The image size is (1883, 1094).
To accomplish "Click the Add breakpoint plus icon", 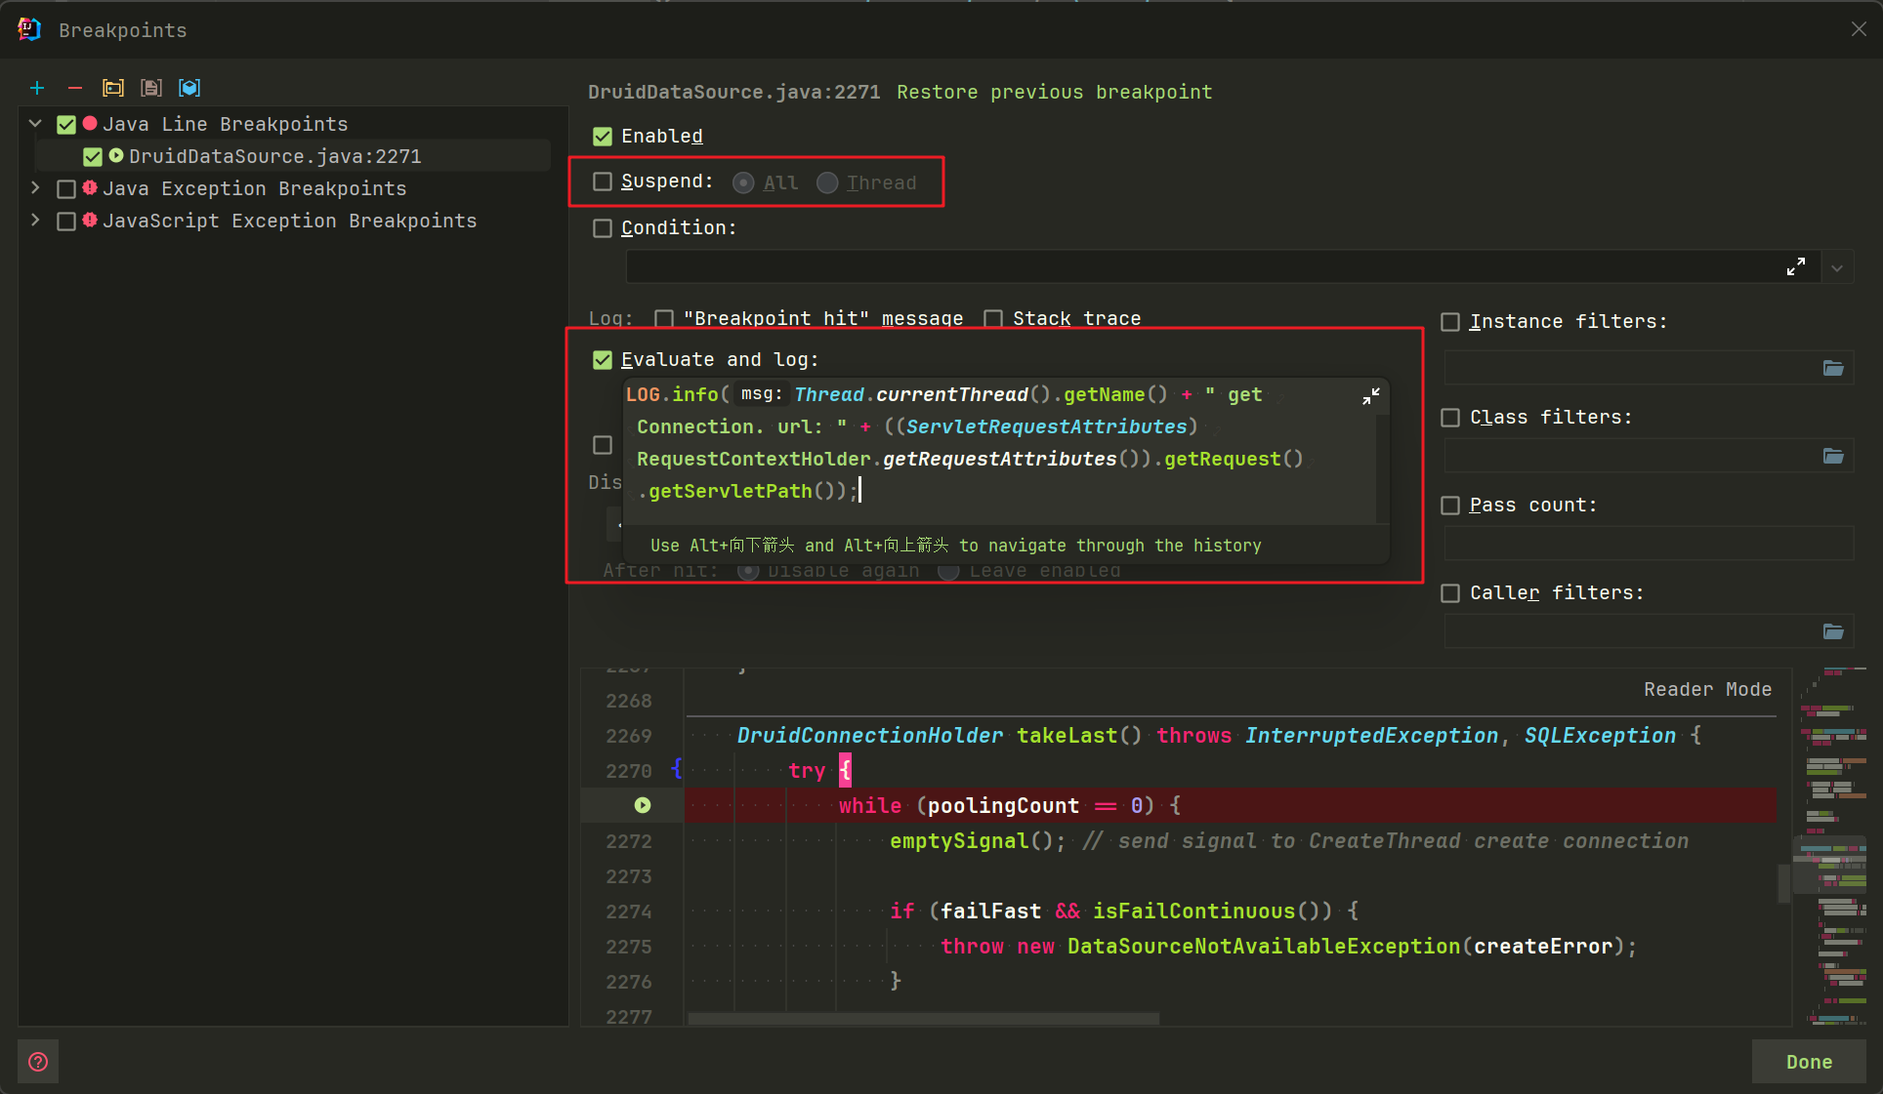I will pos(37,88).
